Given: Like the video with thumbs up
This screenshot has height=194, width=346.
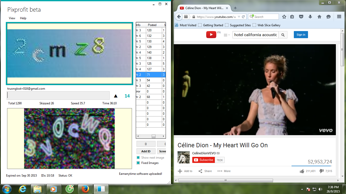Looking at the screenshot, I should point(302,171).
